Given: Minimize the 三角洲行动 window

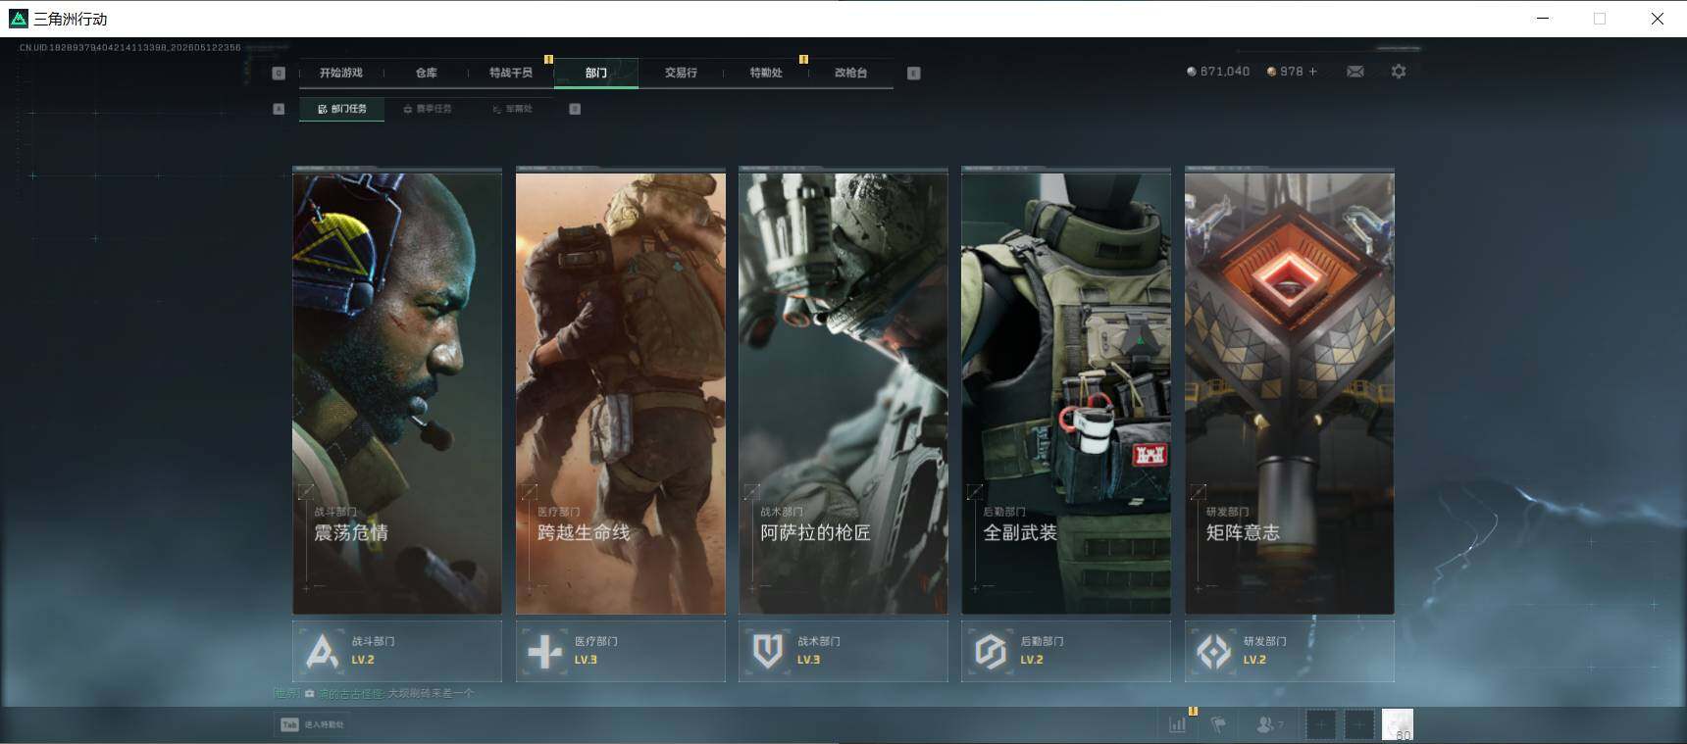Looking at the screenshot, I should point(1543,19).
